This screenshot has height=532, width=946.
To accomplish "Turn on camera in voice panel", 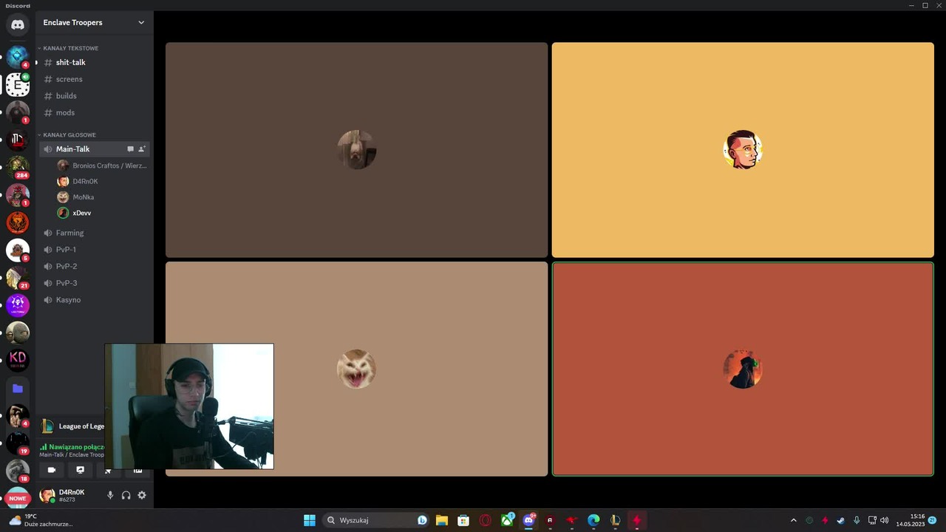I will tap(52, 470).
